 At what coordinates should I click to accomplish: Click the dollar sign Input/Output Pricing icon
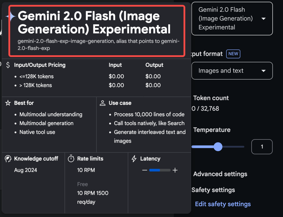tap(7, 65)
